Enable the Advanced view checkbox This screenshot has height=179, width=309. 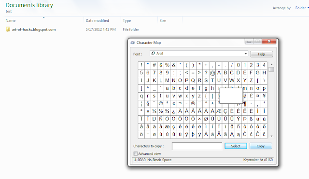coord(135,153)
